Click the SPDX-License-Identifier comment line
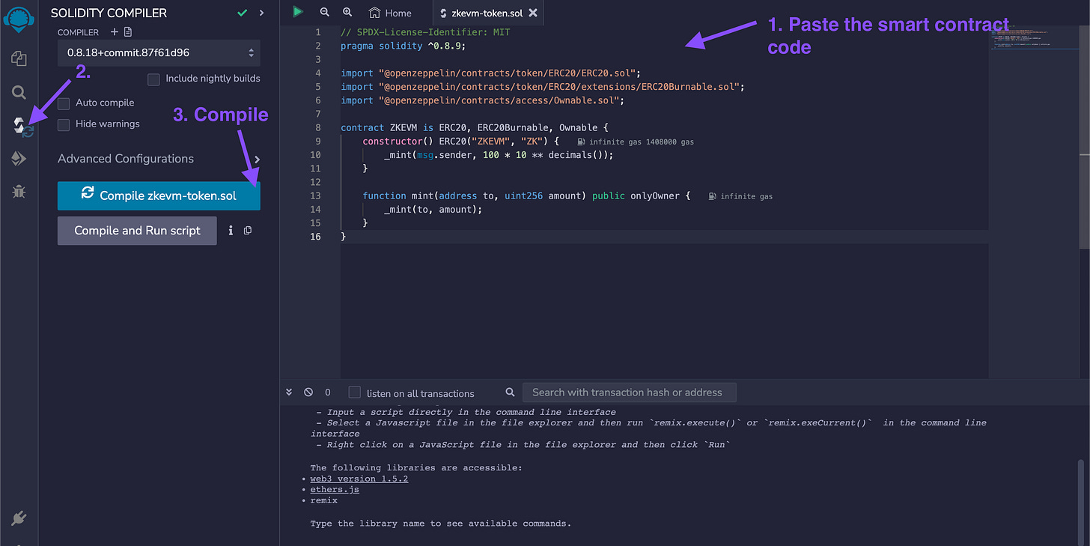 tap(425, 32)
